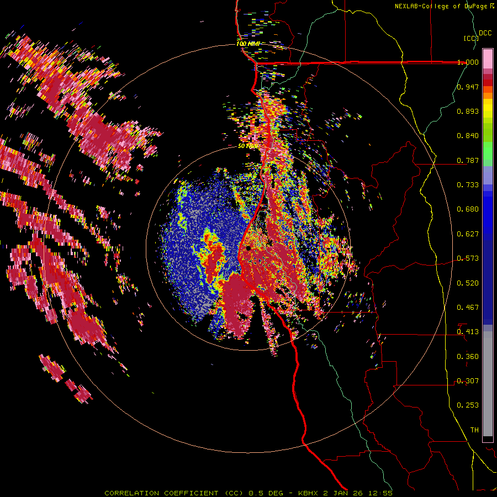
Task: Pick the yellow band on the color scale
Action: (488, 109)
